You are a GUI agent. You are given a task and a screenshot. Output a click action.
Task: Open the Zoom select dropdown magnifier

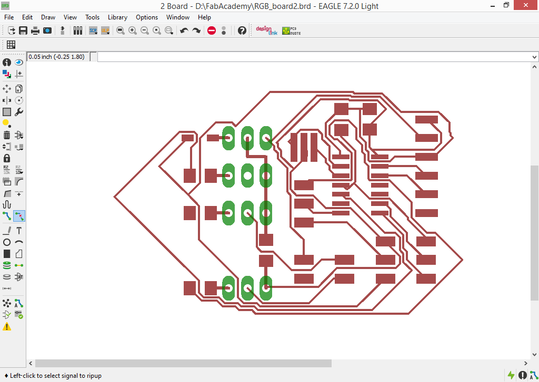pos(169,30)
